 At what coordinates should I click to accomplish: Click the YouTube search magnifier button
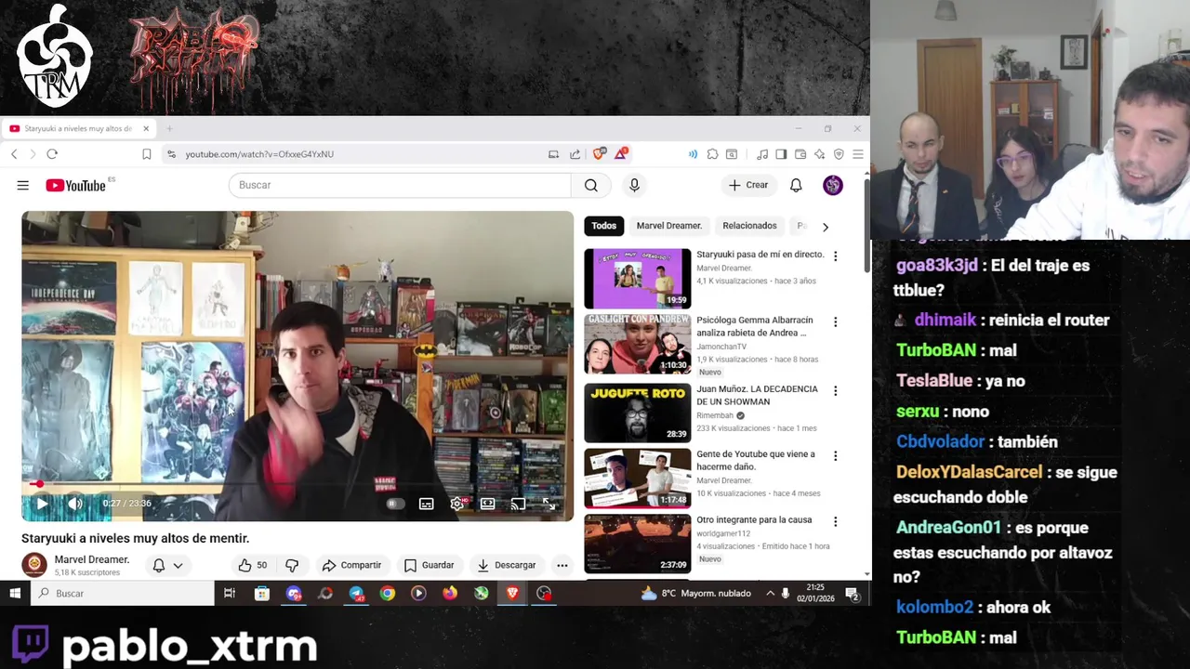pyautogui.click(x=591, y=185)
